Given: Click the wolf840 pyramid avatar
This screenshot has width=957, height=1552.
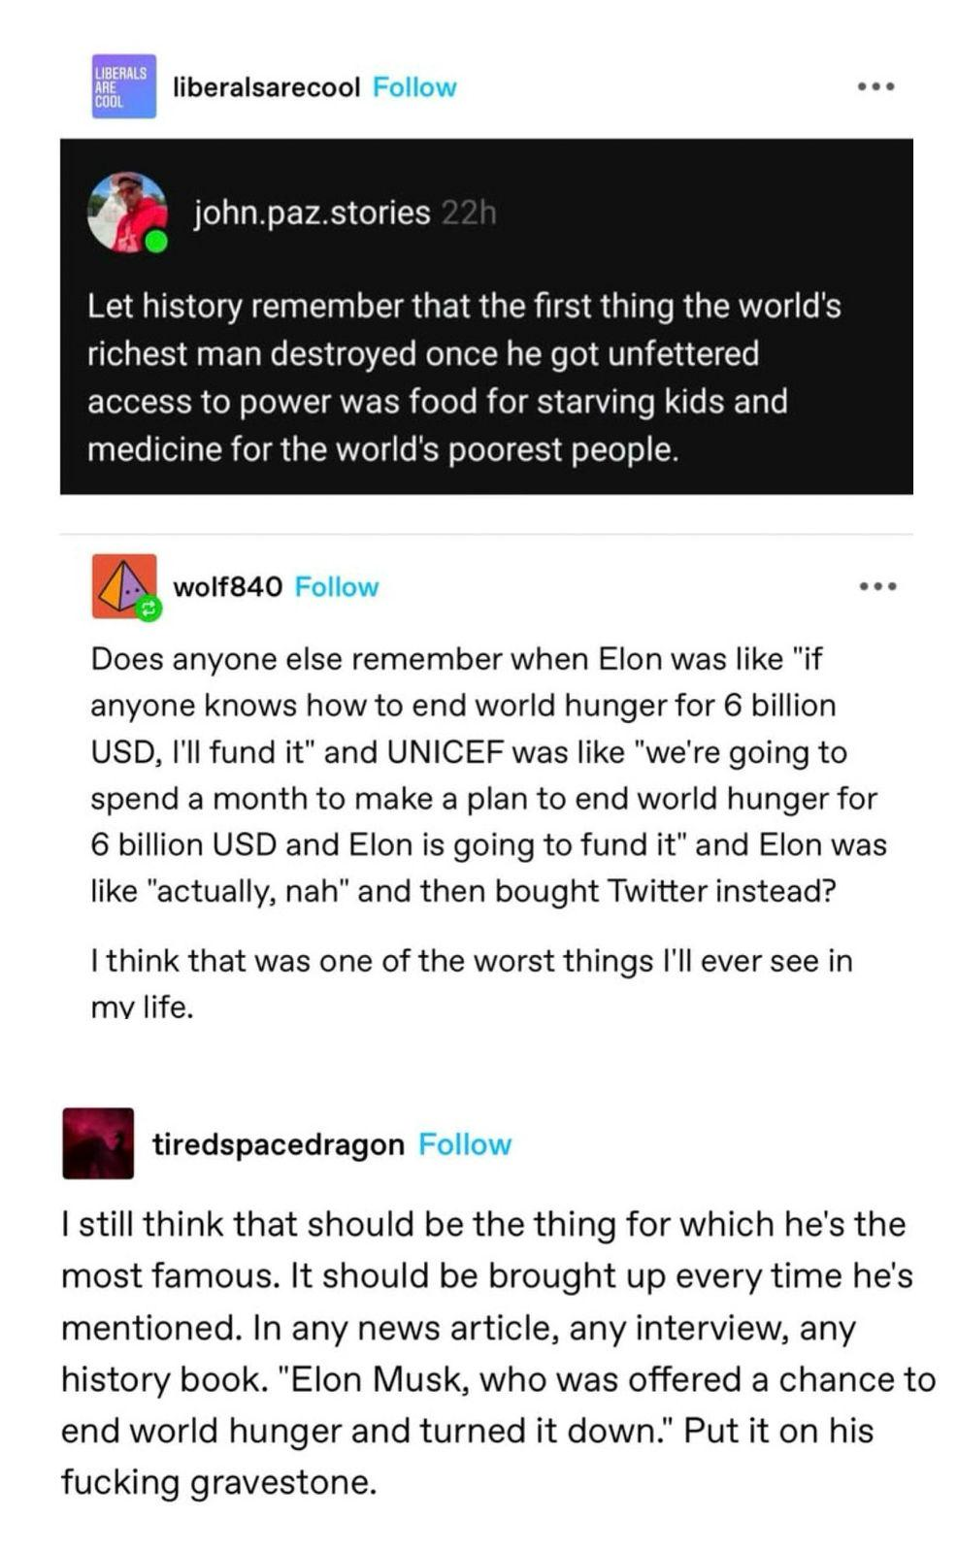Looking at the screenshot, I should [122, 585].
